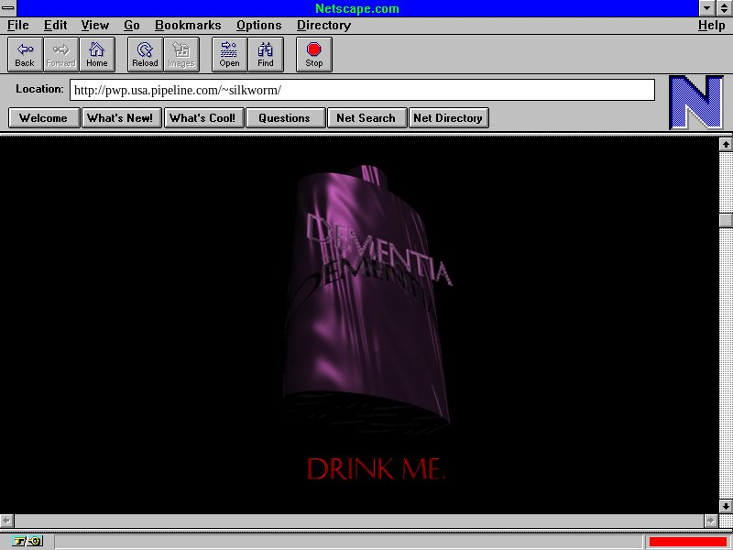733x550 pixels.
Task: Click the DRINK ME link text
Action: tap(376, 469)
